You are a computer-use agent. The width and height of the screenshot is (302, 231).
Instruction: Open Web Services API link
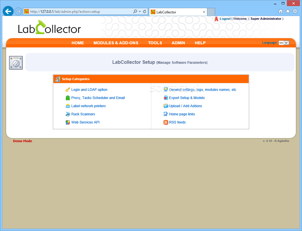click(x=85, y=122)
